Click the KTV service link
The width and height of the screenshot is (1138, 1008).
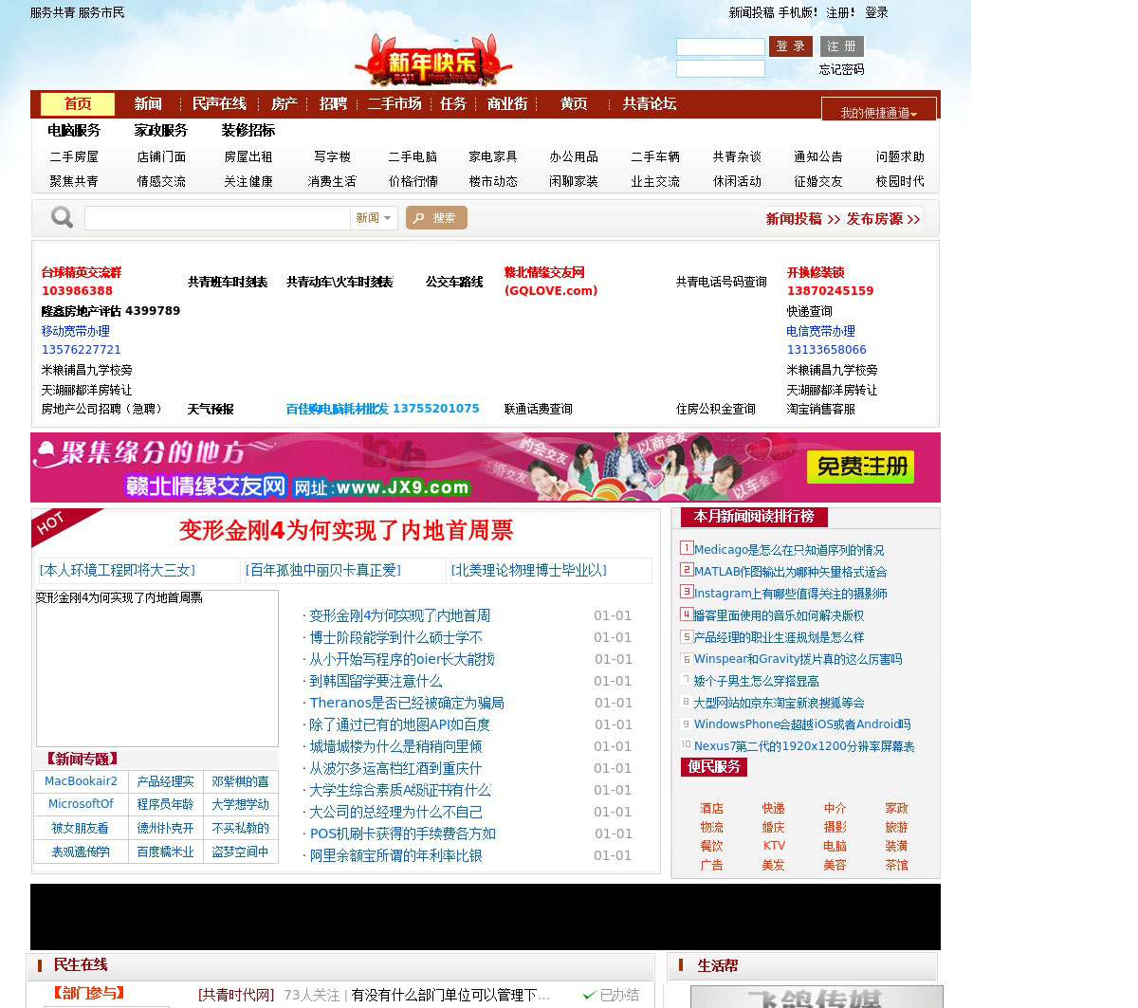(x=774, y=846)
